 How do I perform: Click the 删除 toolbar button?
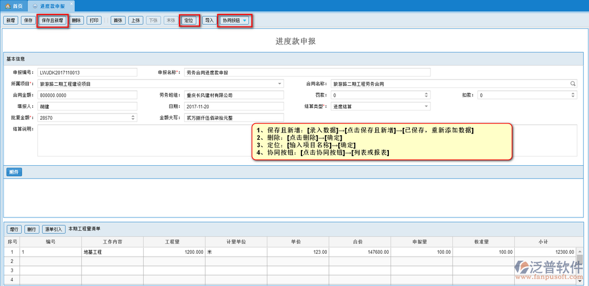pyautogui.click(x=77, y=21)
